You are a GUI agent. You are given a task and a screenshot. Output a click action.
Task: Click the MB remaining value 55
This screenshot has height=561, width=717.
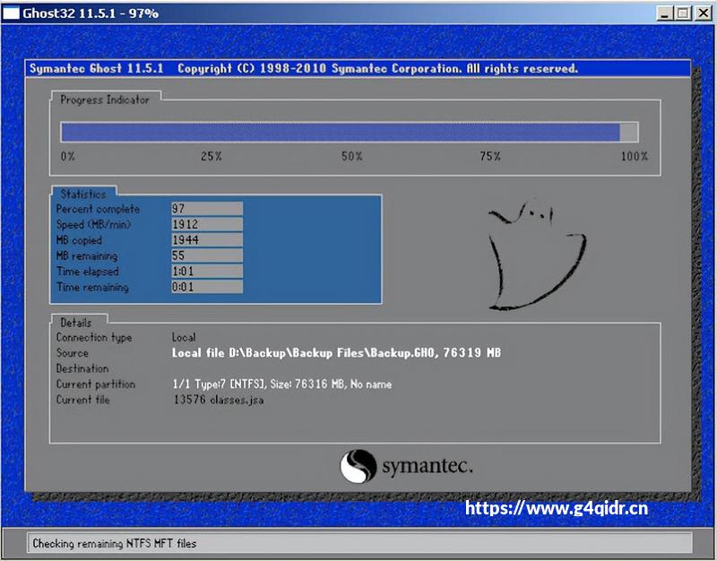pos(207,255)
